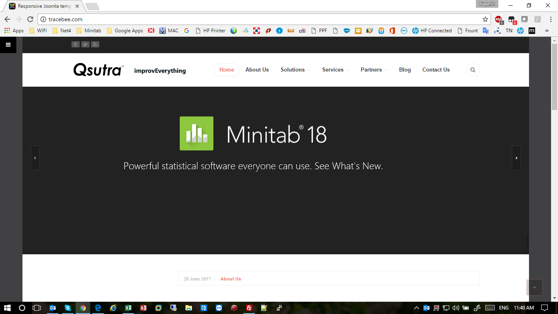The height and width of the screenshot is (314, 558).
Task: Close the Responsive Joomla tab
Action: pos(77,7)
